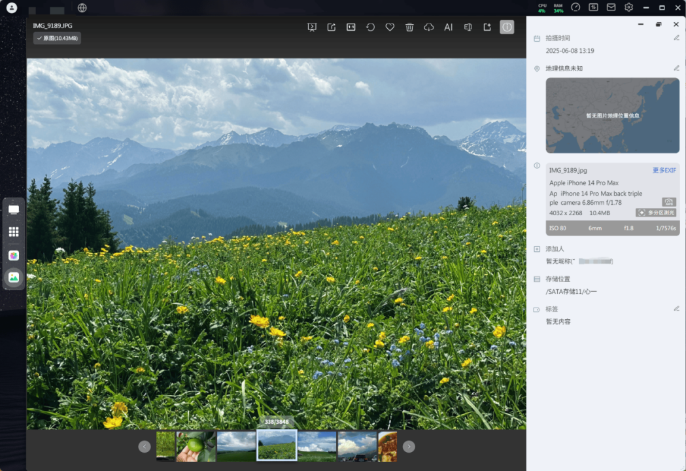The width and height of the screenshot is (686, 471).
Task: Start slideshow from the toolbar
Action: (312, 27)
